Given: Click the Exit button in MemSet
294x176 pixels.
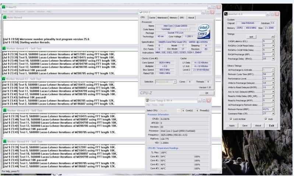Looking at the screenshot, I should (271, 126).
